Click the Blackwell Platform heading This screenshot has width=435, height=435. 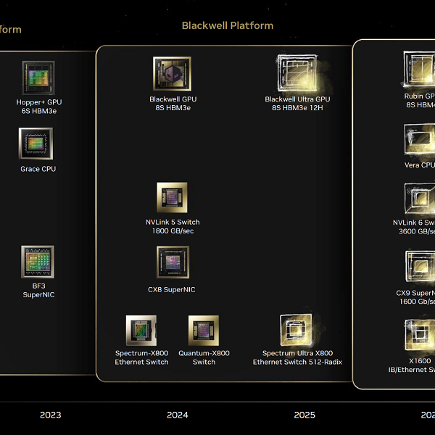pos(228,26)
